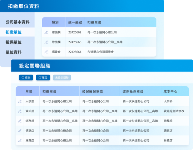This screenshot has width=193, height=150.
Task: Click 單位 column header in lower table
Action: (x=29, y=91)
